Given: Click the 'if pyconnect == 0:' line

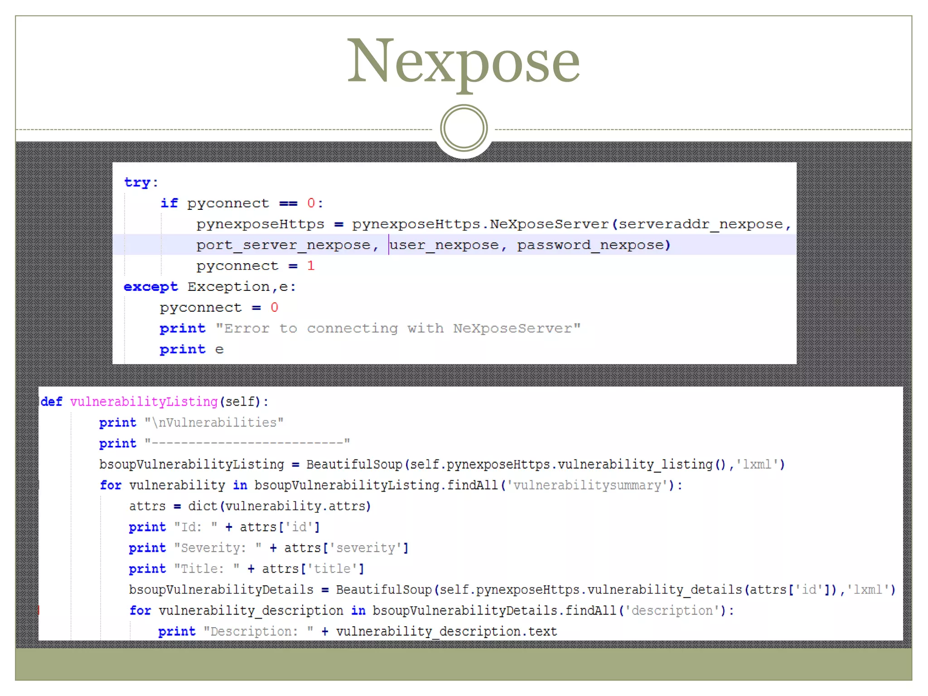Looking at the screenshot, I should 242,203.
